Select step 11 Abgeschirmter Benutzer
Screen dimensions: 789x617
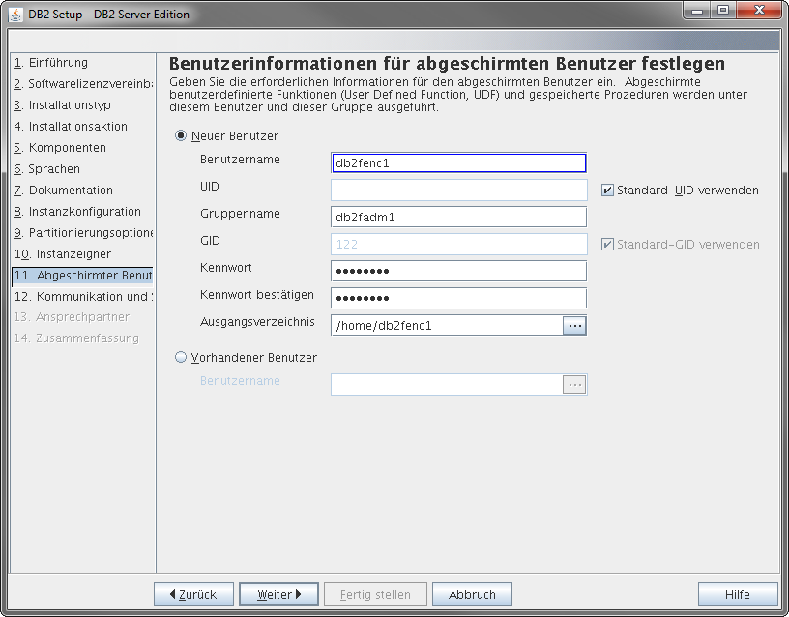[82, 276]
